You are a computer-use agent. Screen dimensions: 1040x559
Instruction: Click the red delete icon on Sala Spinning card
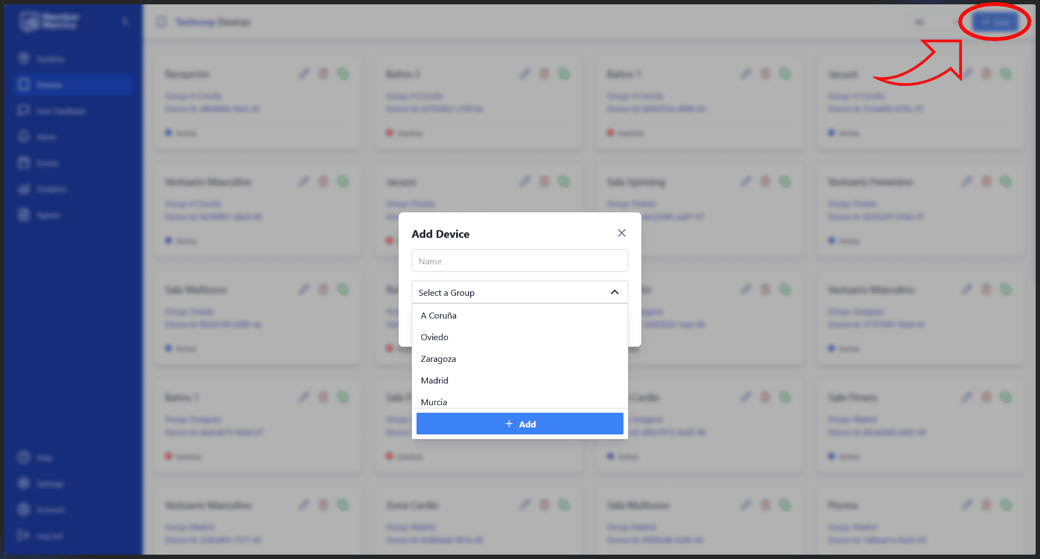click(x=765, y=181)
